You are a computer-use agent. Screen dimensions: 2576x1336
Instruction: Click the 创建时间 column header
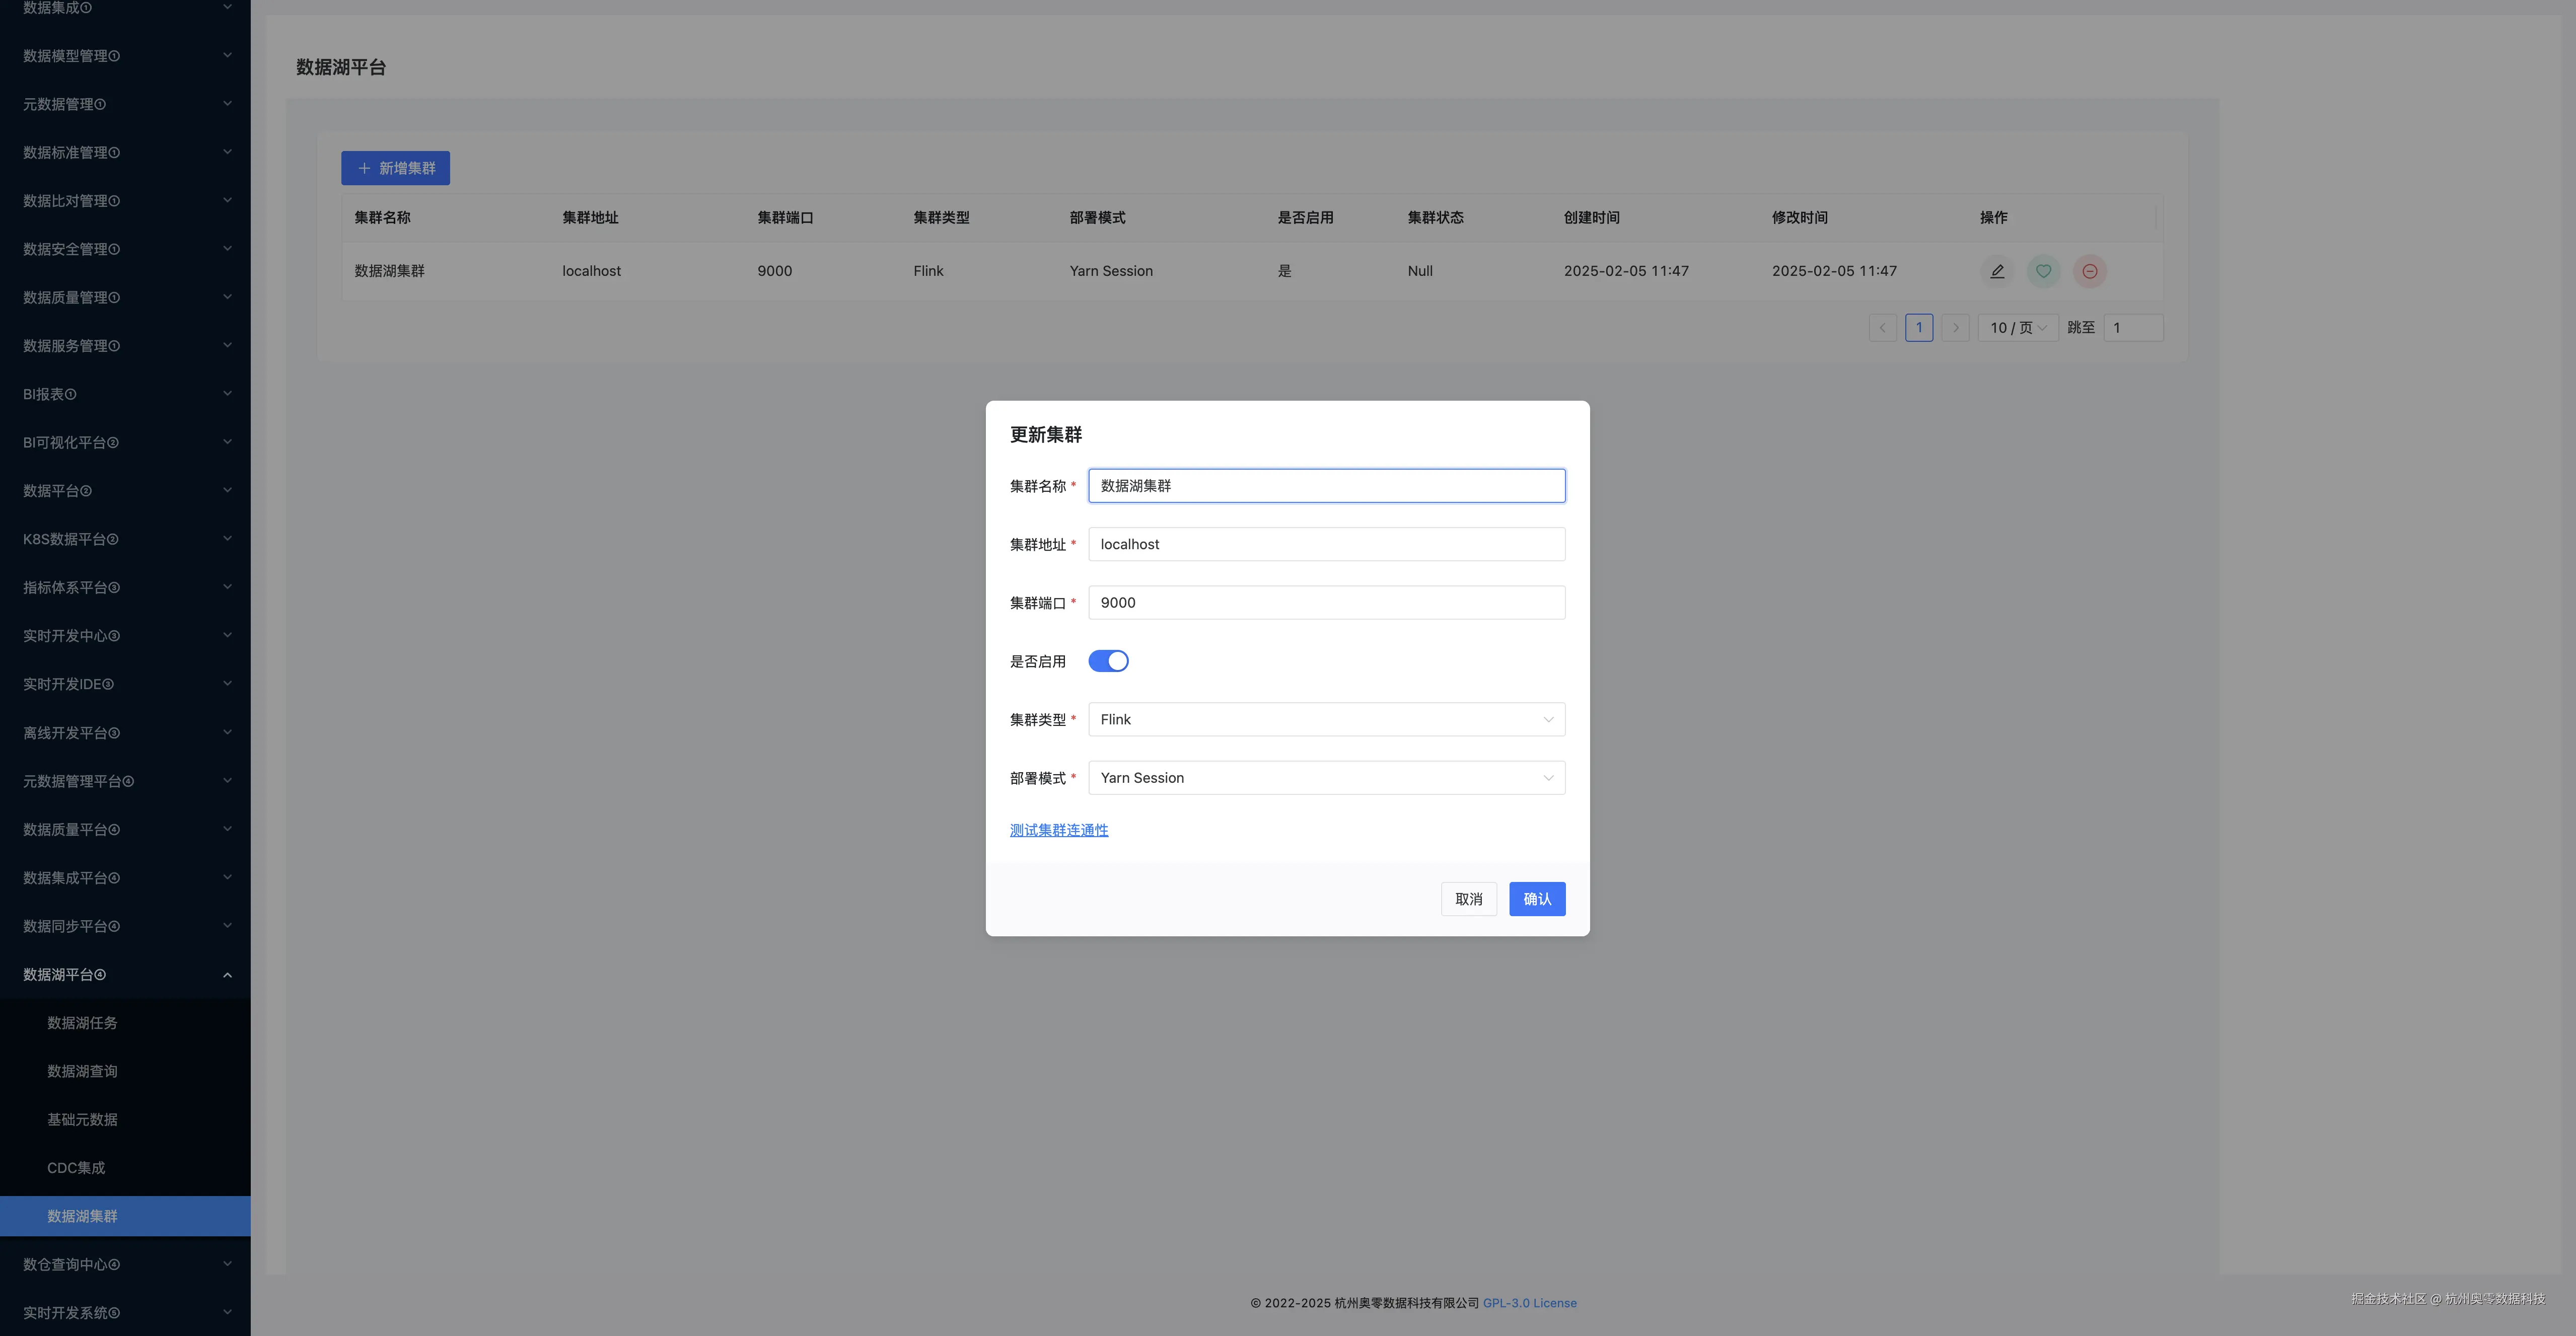click(1591, 218)
